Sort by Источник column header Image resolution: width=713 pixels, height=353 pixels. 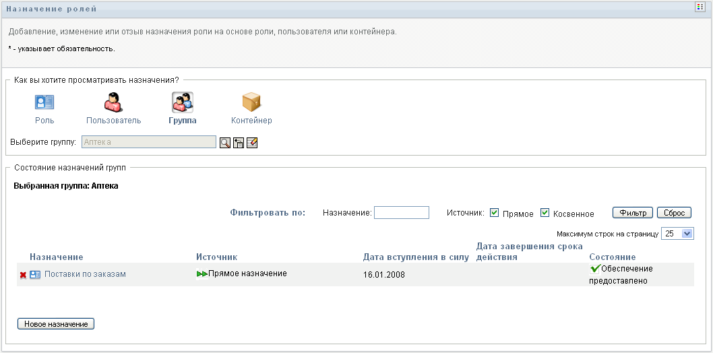coord(217,257)
